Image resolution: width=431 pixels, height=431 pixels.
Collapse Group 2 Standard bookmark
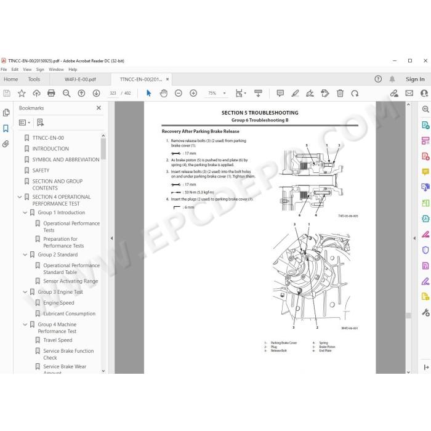pyautogui.click(x=25, y=255)
